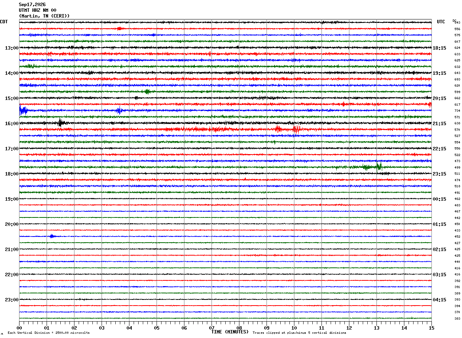Click the UTMT HHZ NM 00 station label

pyautogui.click(x=37, y=10)
